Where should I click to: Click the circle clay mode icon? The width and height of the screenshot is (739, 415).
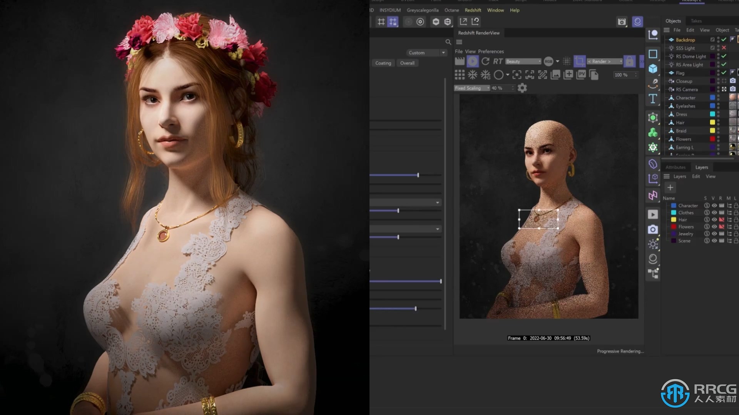[498, 75]
